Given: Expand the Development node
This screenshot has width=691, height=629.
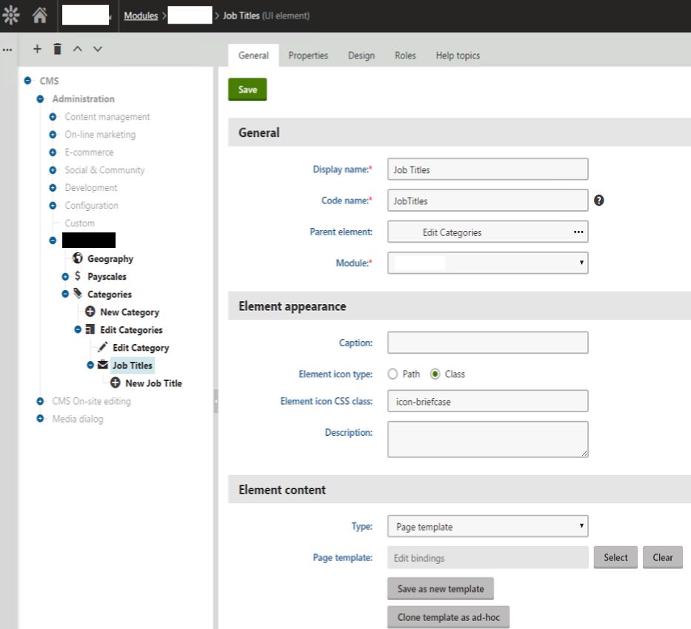Looking at the screenshot, I should tap(53, 187).
